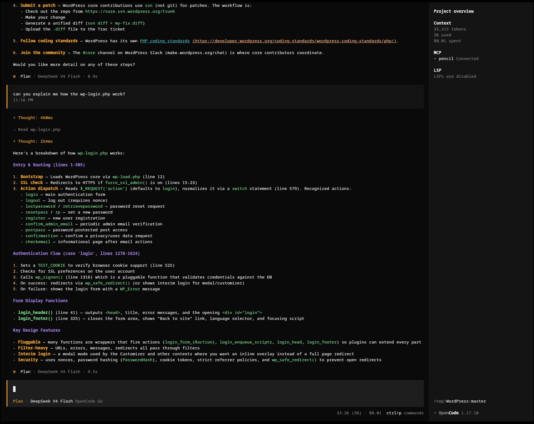Click 'TEST_COOKIE' code reference

pyautogui.click(x=52, y=265)
